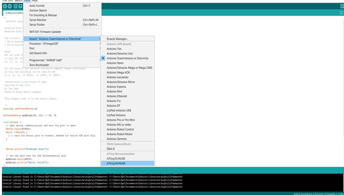Choose Arduino Robot Motor board
Image resolution: width=344 pixels, height=195 pixels.
[x=127, y=134]
